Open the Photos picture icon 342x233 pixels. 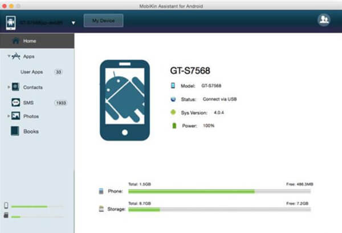coord(16,116)
